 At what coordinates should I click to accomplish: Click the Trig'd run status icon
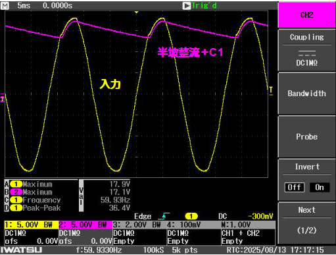click(187, 6)
